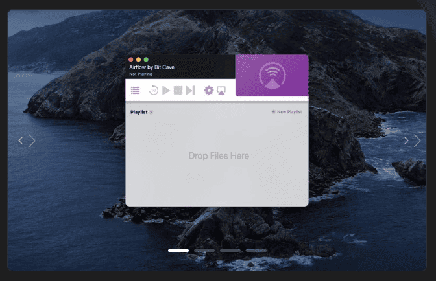Rewind 10 seconds in Airflow
The width and height of the screenshot is (436, 281).
click(154, 91)
